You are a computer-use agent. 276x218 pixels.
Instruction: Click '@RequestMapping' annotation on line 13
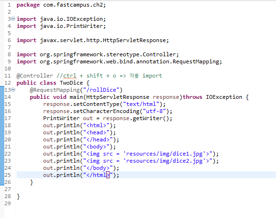pyautogui.click(x=55, y=90)
